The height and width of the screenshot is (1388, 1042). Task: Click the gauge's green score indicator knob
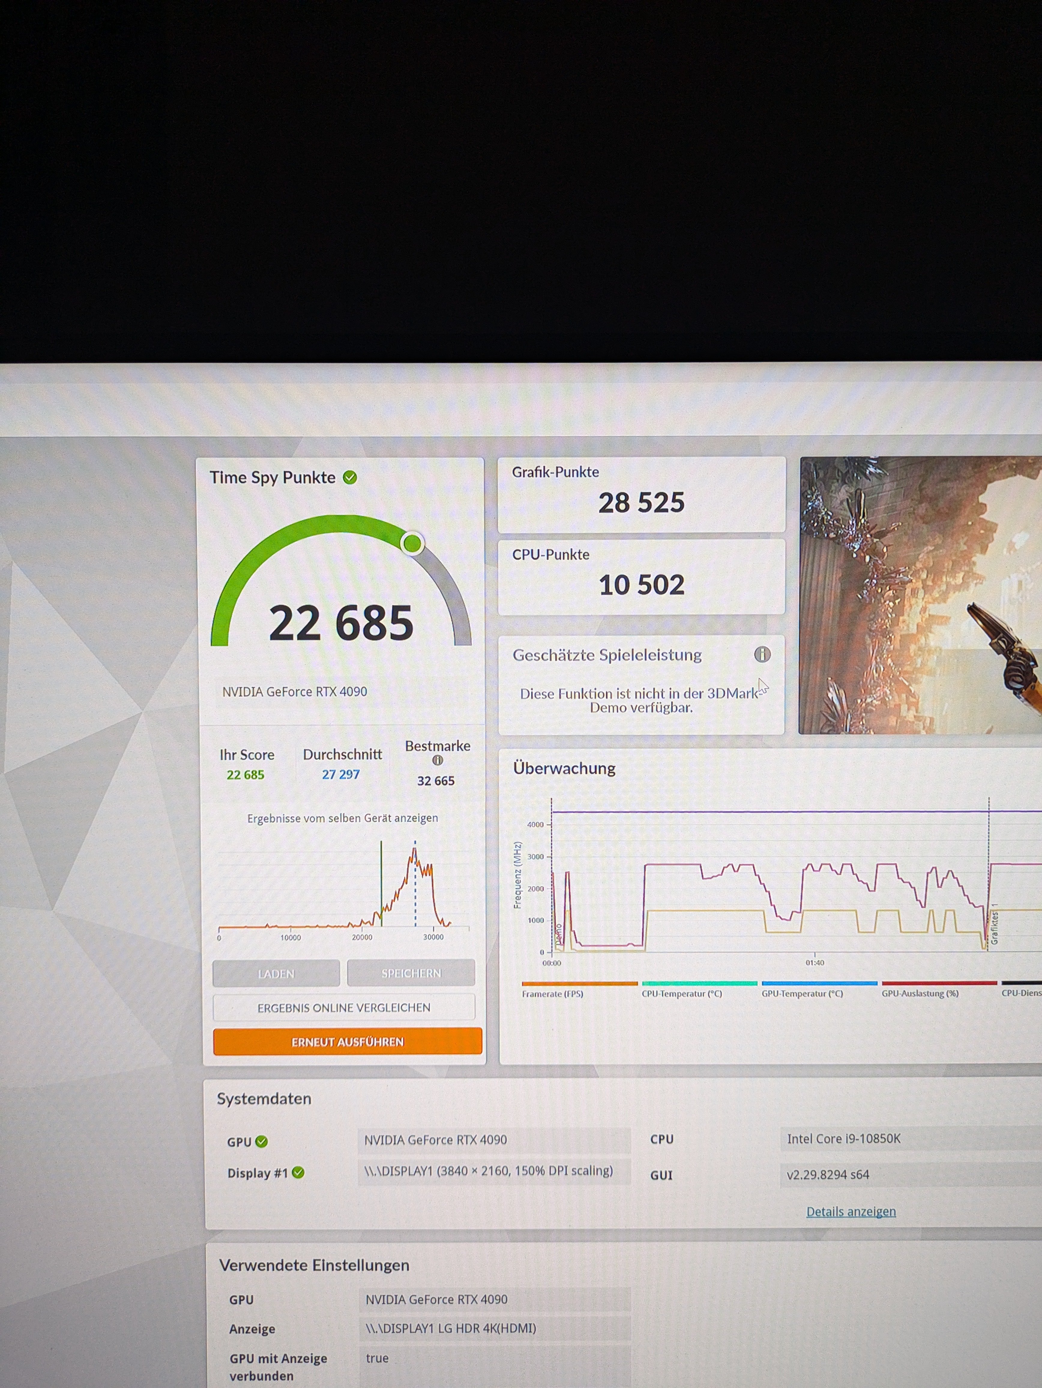pyautogui.click(x=412, y=543)
